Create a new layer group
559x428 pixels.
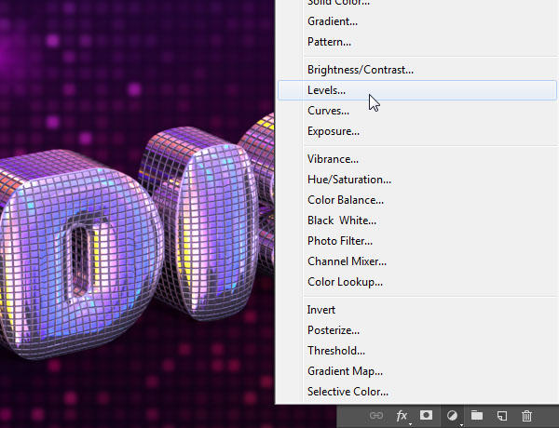click(x=477, y=415)
